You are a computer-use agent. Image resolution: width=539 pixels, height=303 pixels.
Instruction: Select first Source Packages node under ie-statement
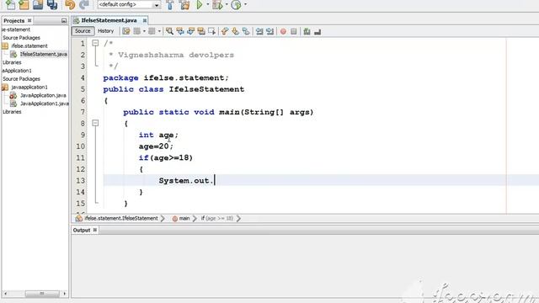point(21,38)
